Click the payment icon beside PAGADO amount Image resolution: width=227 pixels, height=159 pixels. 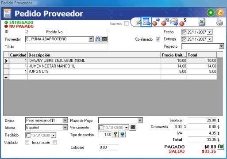point(221,147)
